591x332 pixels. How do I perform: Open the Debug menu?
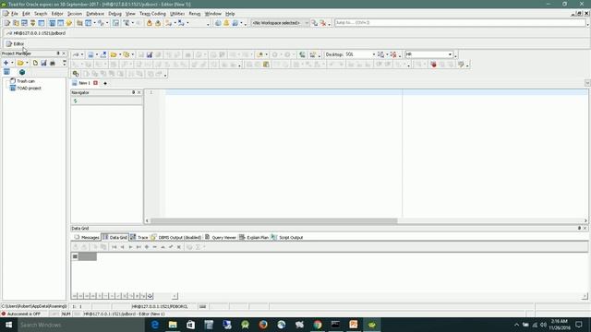tap(115, 14)
